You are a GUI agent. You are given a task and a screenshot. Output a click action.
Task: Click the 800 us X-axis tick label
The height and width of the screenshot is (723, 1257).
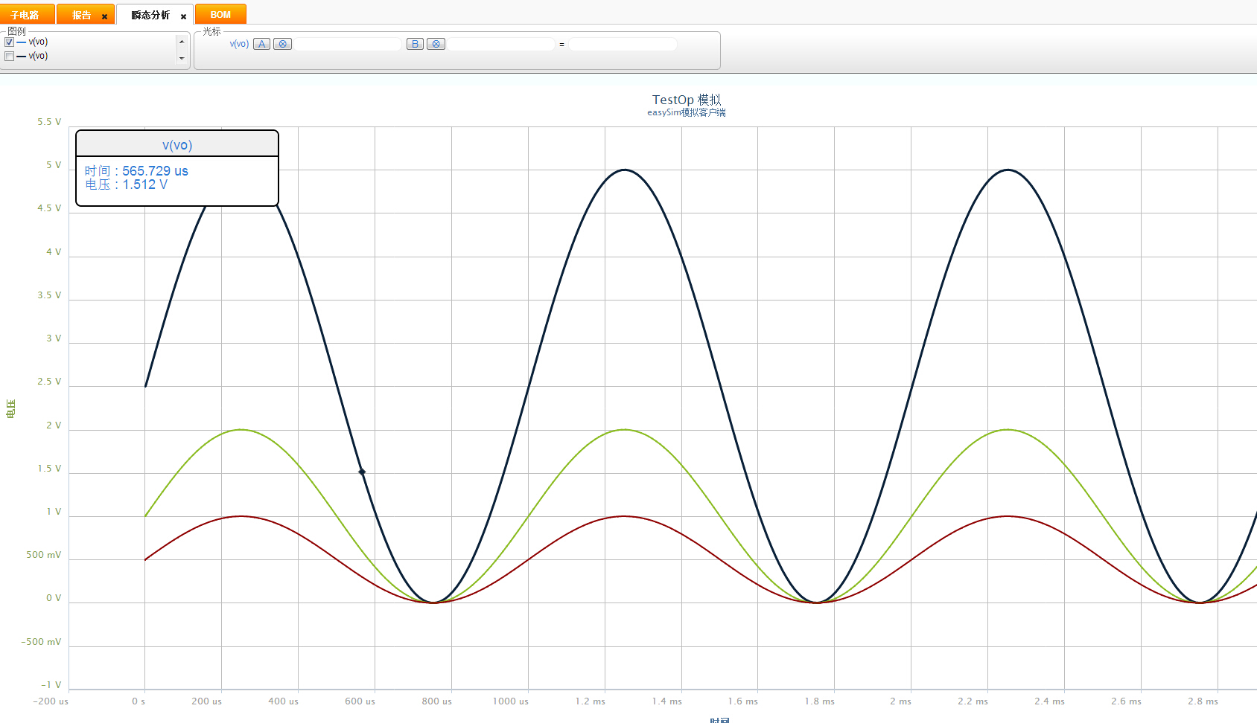[437, 701]
